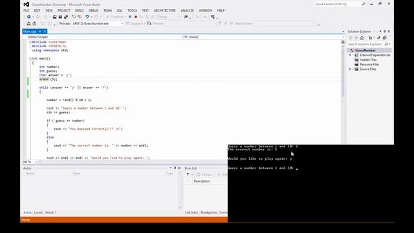414x233 pixels.
Task: Click Show All Files icon in Solution Explorer
Action: click(384, 38)
